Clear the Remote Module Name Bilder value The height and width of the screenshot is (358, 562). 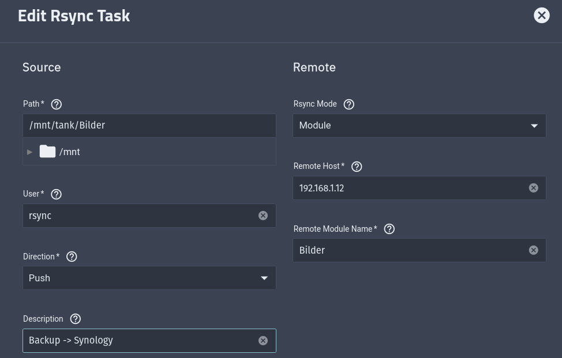click(534, 250)
